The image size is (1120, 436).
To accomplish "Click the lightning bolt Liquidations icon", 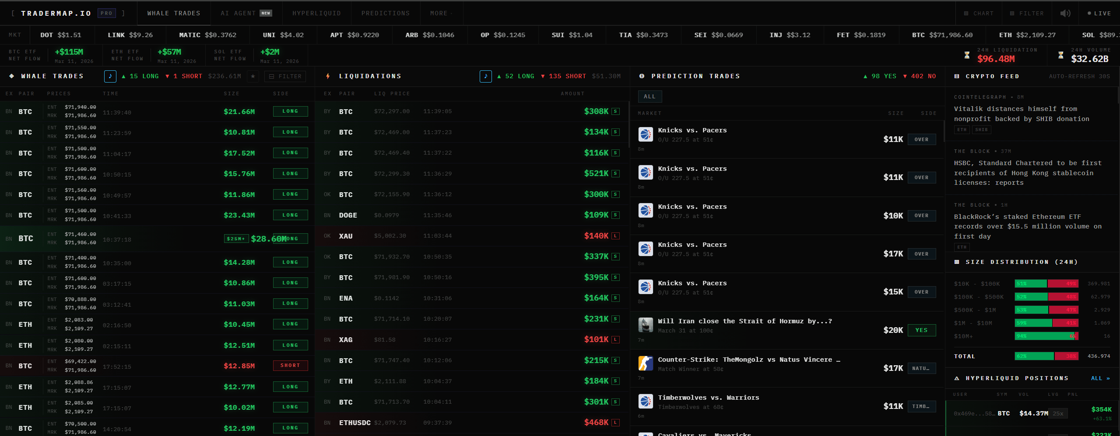I will [328, 76].
